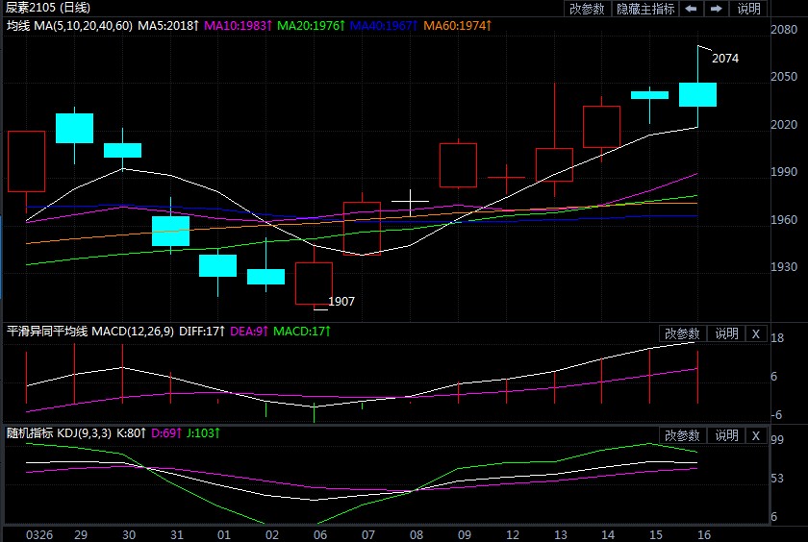Click the left arrow navigation button
808x542 pixels.
pos(691,9)
